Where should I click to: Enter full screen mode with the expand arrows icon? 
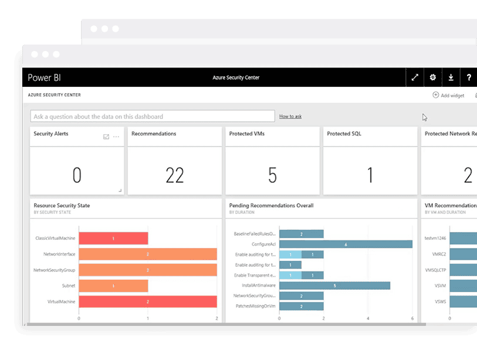[x=415, y=77]
